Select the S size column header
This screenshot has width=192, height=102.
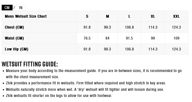(87, 16)
